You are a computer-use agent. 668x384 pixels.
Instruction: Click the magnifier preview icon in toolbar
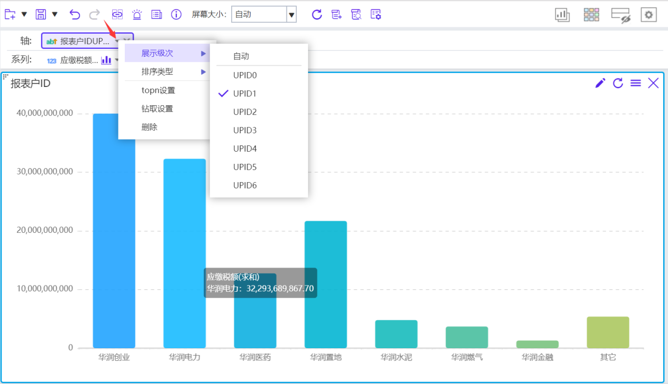(x=356, y=14)
